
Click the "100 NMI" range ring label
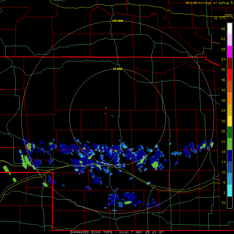(x=118, y=21)
